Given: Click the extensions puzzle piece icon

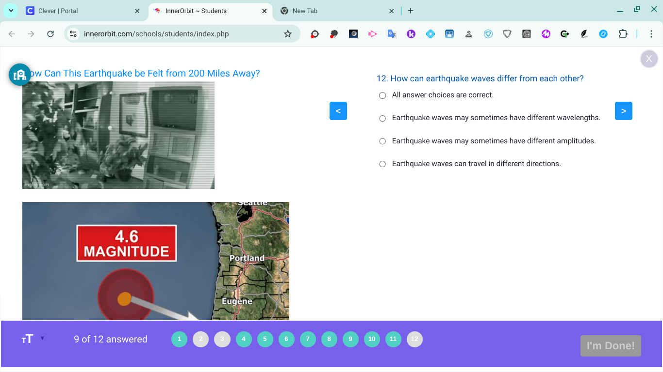Looking at the screenshot, I should [623, 34].
